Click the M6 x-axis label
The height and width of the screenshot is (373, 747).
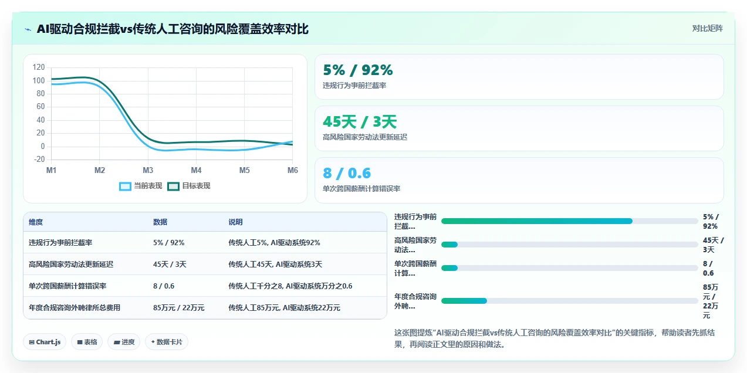292,170
